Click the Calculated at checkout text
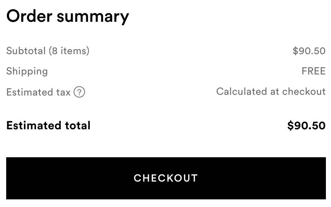 coord(271,92)
